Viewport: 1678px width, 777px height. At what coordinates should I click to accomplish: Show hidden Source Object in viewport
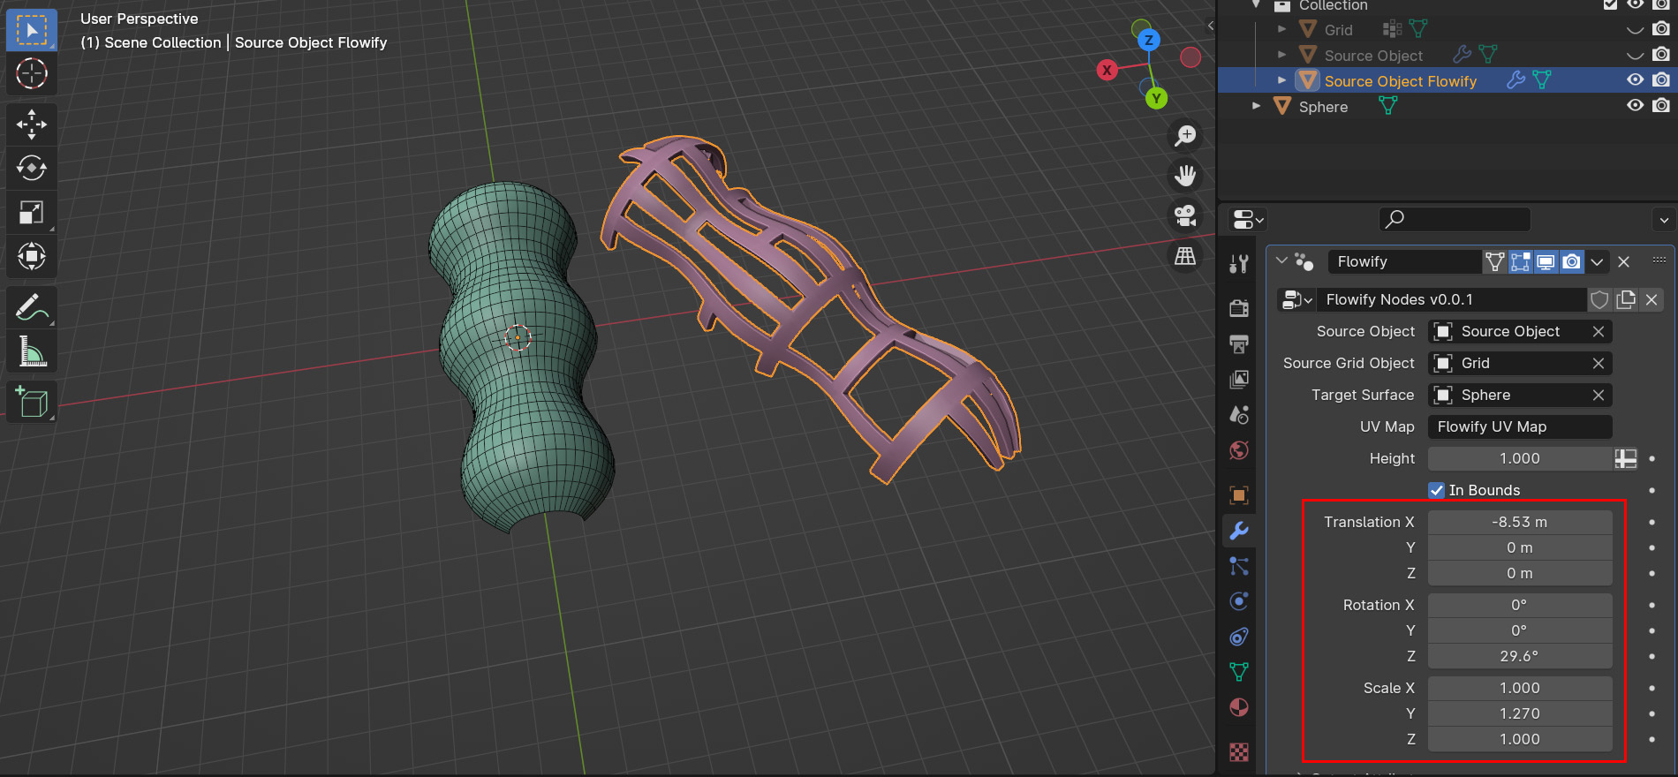pyautogui.click(x=1635, y=55)
